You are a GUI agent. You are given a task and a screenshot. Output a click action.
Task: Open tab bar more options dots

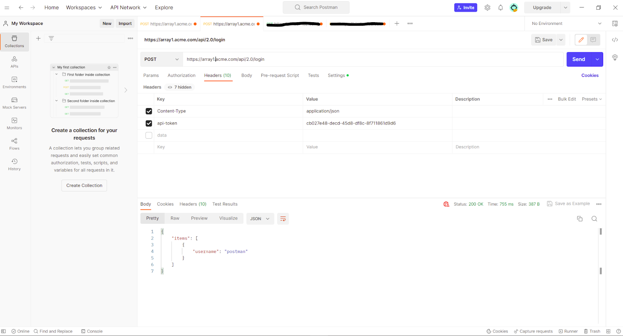(x=410, y=23)
